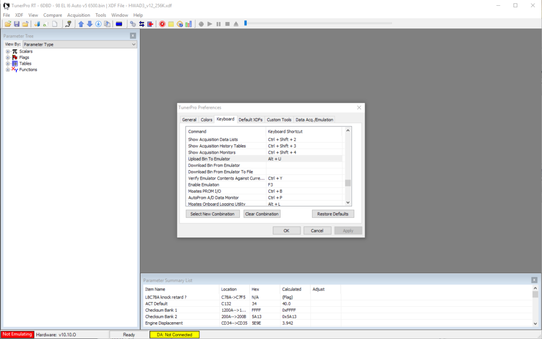Click the blue down arrow download icon
The width and height of the screenshot is (542, 339).
pyautogui.click(x=89, y=24)
